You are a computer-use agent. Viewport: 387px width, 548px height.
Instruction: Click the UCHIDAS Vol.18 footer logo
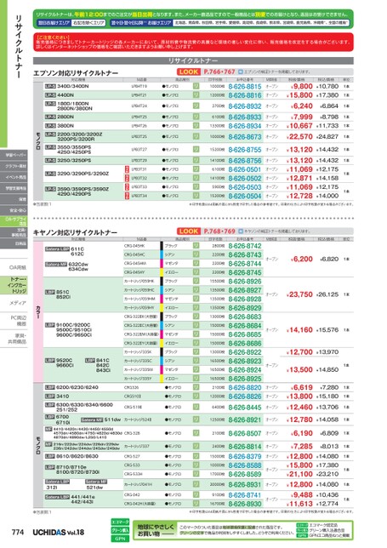click(59, 533)
